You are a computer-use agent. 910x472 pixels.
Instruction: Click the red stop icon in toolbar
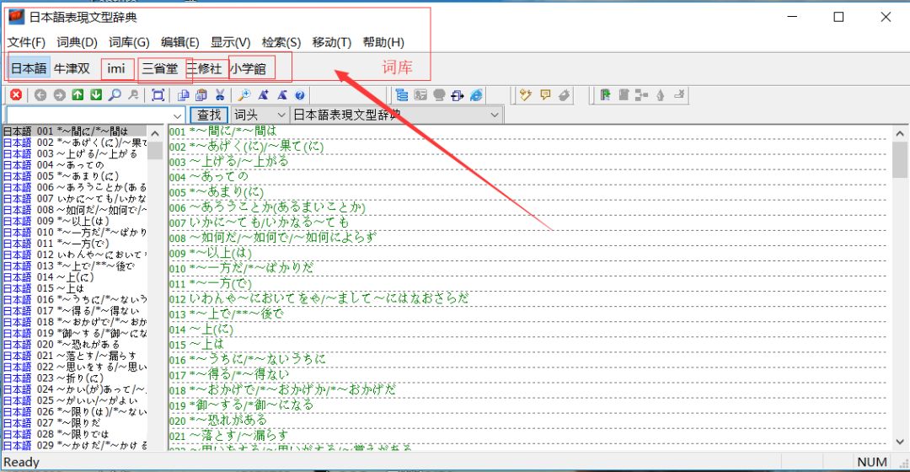point(16,95)
